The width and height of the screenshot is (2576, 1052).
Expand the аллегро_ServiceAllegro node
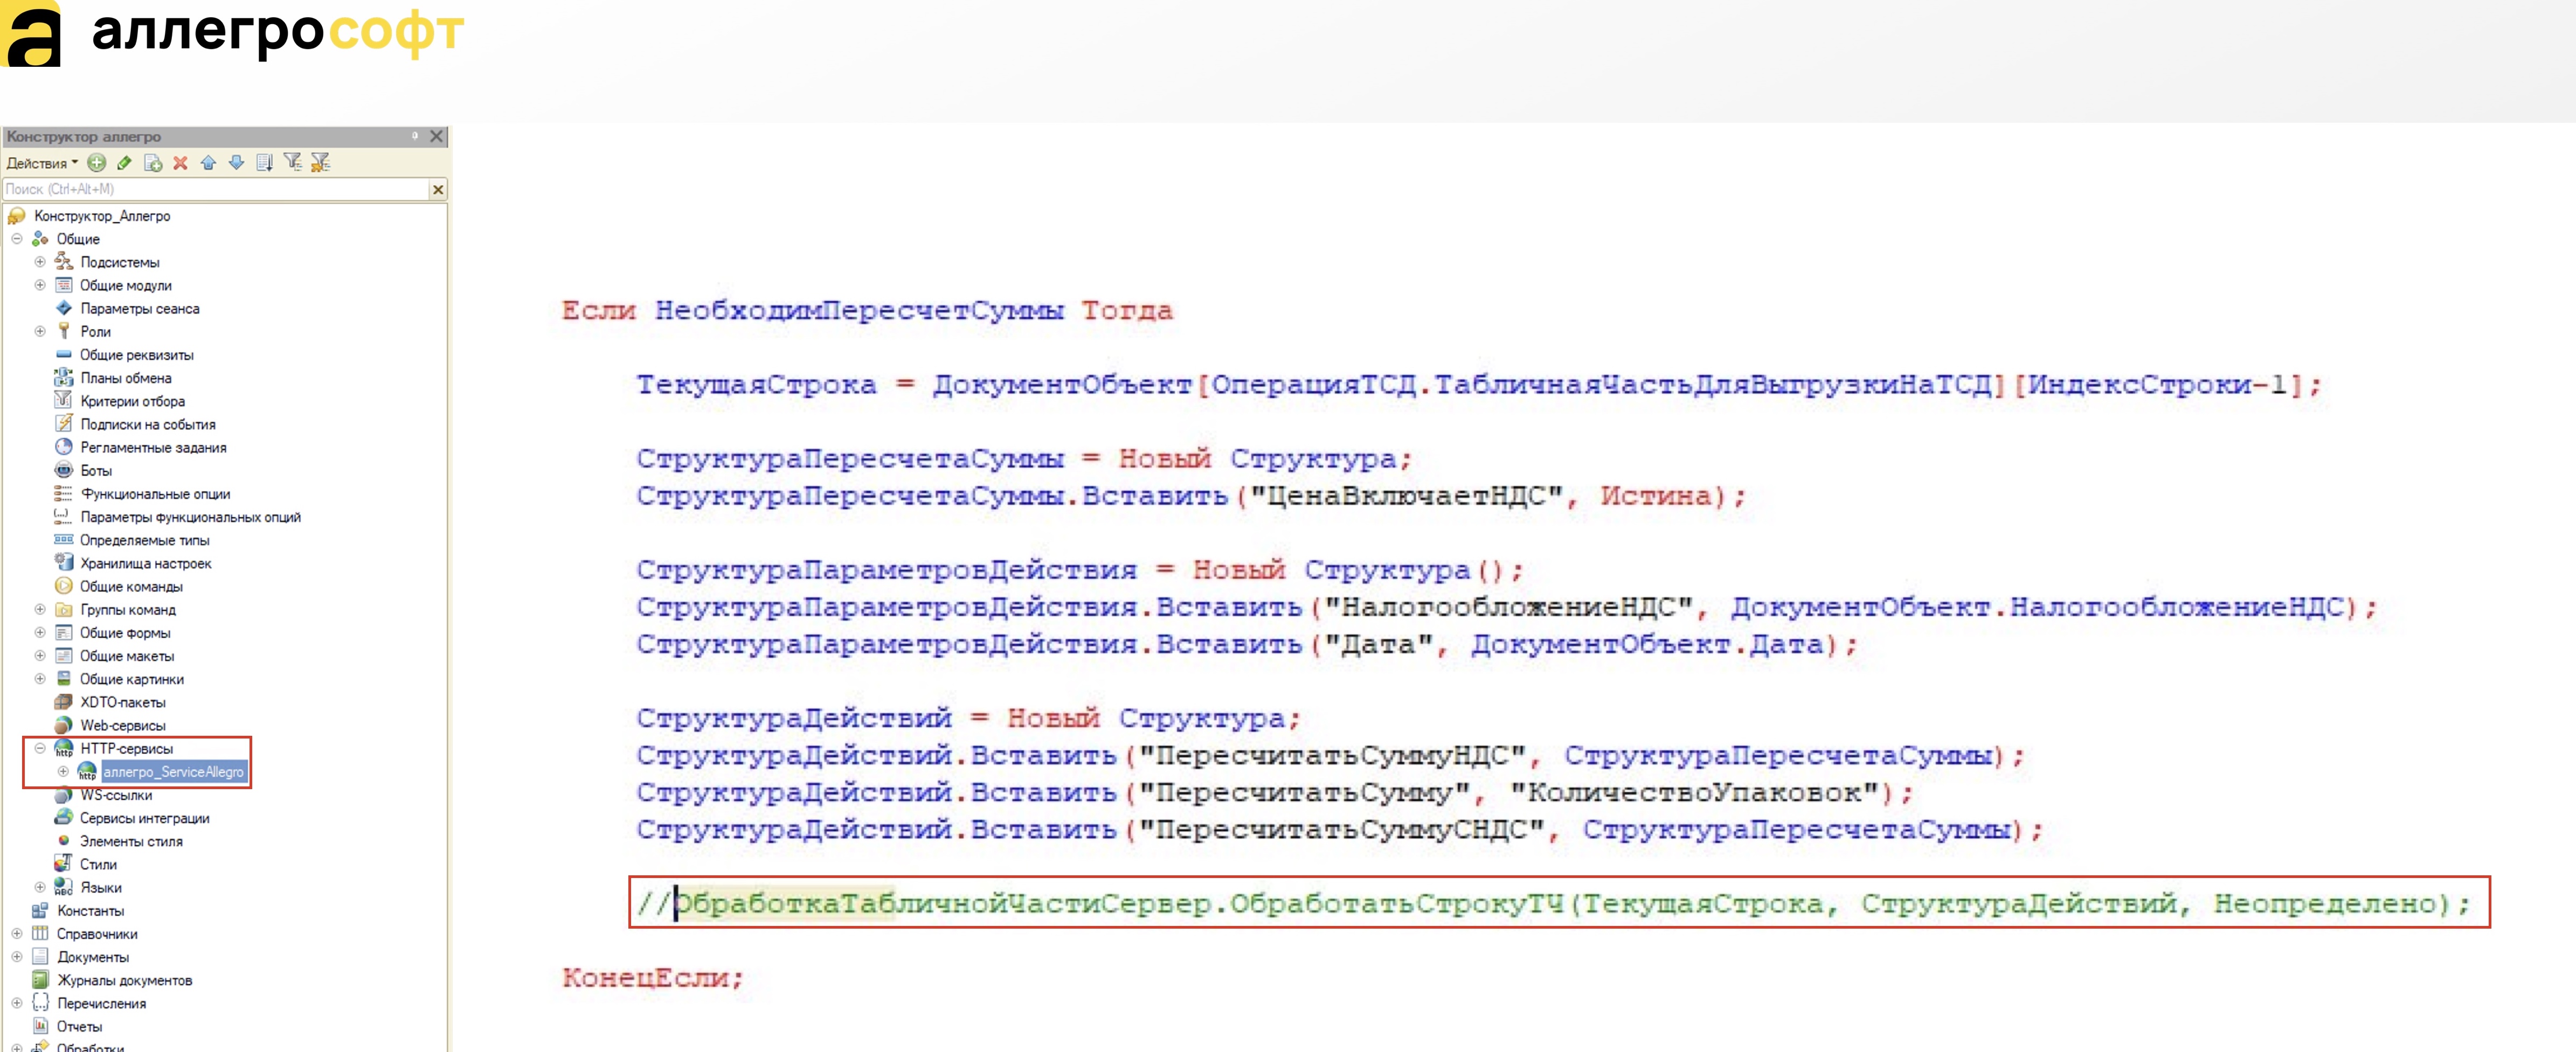(63, 771)
